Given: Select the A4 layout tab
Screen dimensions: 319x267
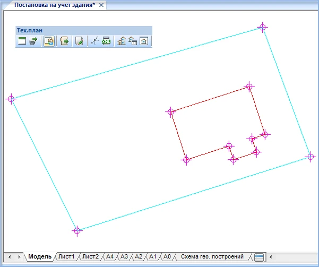Looking at the screenshot, I should pyautogui.click(x=110, y=257).
